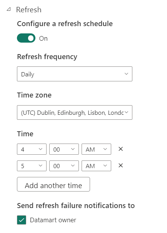Open the Time zone dropdown showing Dublin
Image resolution: width=167 pixels, height=233 pixels.
[75, 112]
